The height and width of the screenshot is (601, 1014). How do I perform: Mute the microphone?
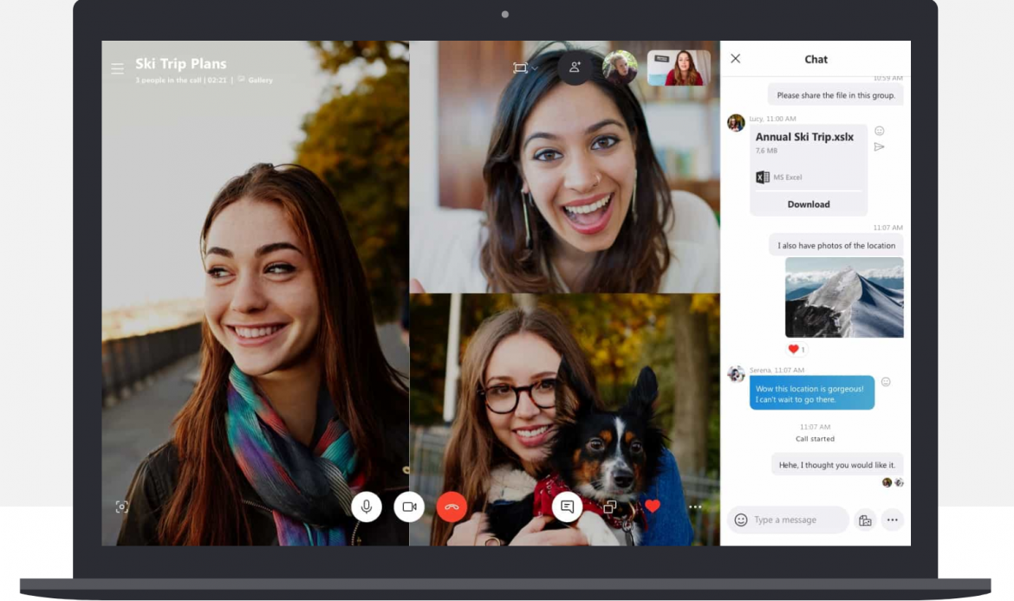click(x=367, y=507)
